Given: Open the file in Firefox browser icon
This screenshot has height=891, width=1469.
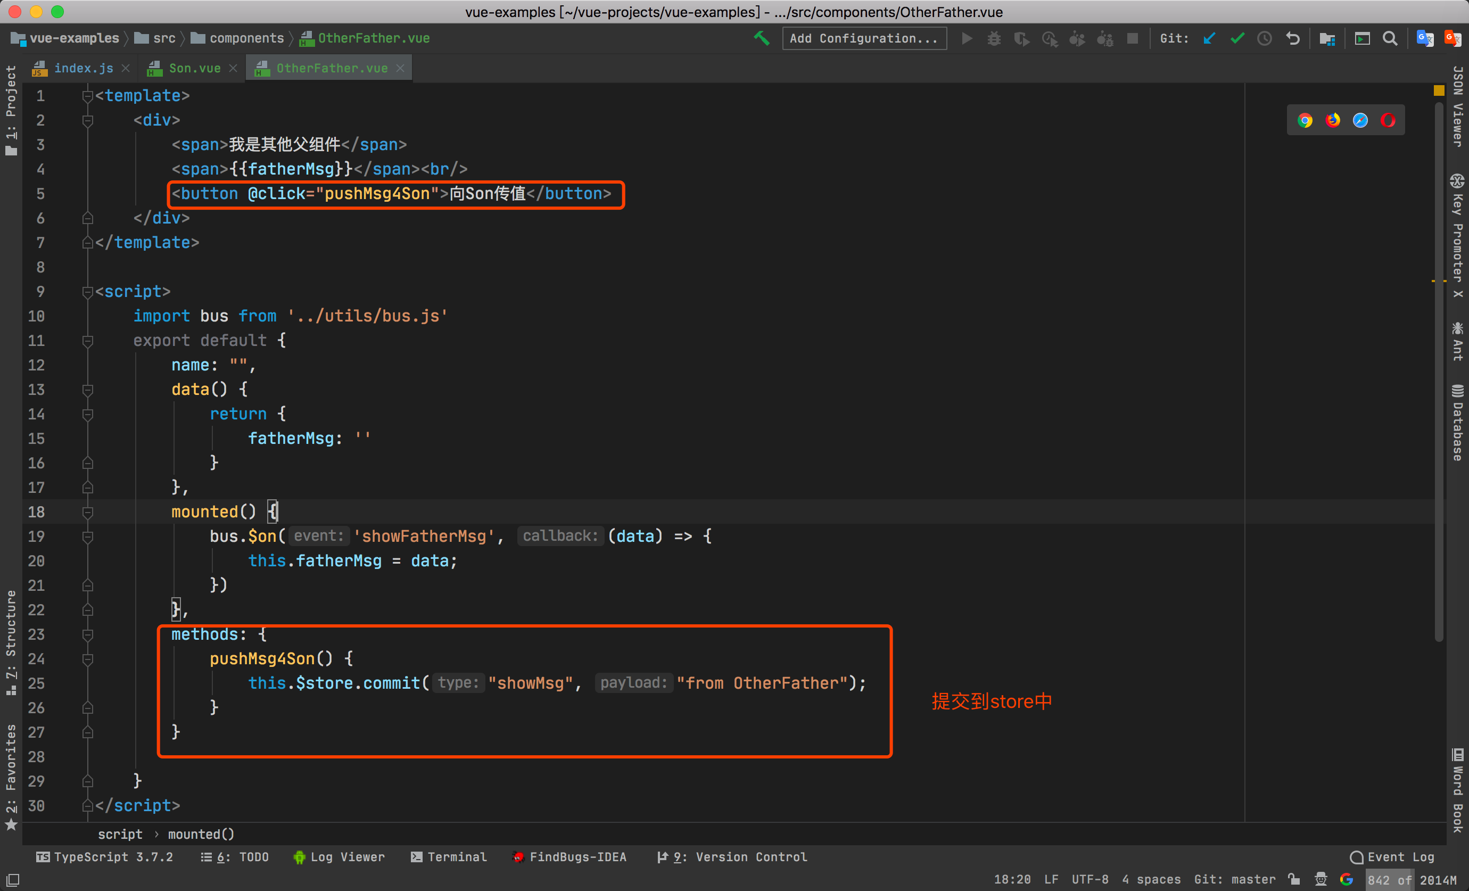Looking at the screenshot, I should coord(1332,120).
